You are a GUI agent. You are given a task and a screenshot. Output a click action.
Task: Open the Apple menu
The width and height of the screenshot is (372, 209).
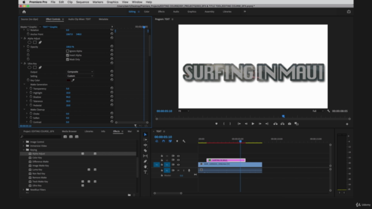(24, 2)
